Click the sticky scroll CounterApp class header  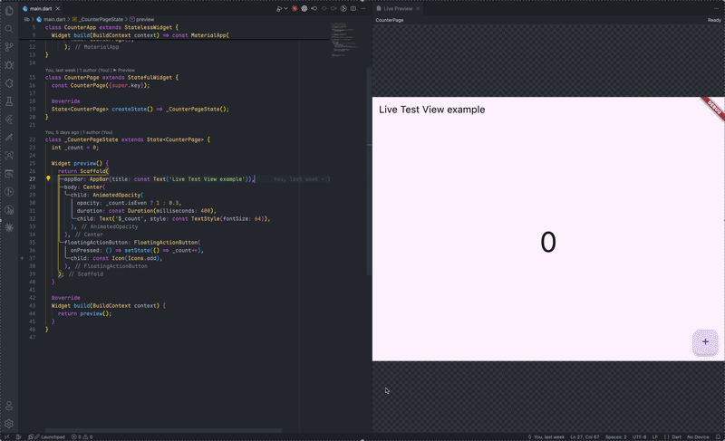(111, 27)
